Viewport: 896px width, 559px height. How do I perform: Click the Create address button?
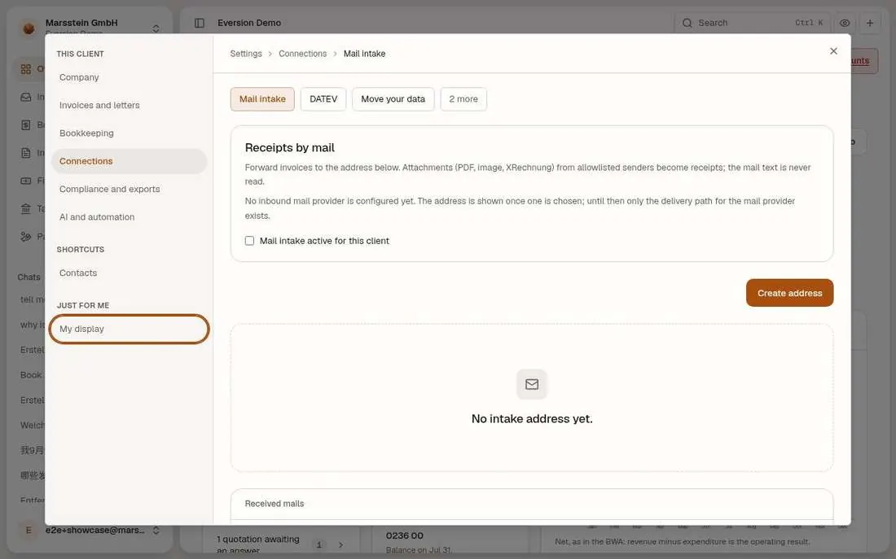coord(790,293)
